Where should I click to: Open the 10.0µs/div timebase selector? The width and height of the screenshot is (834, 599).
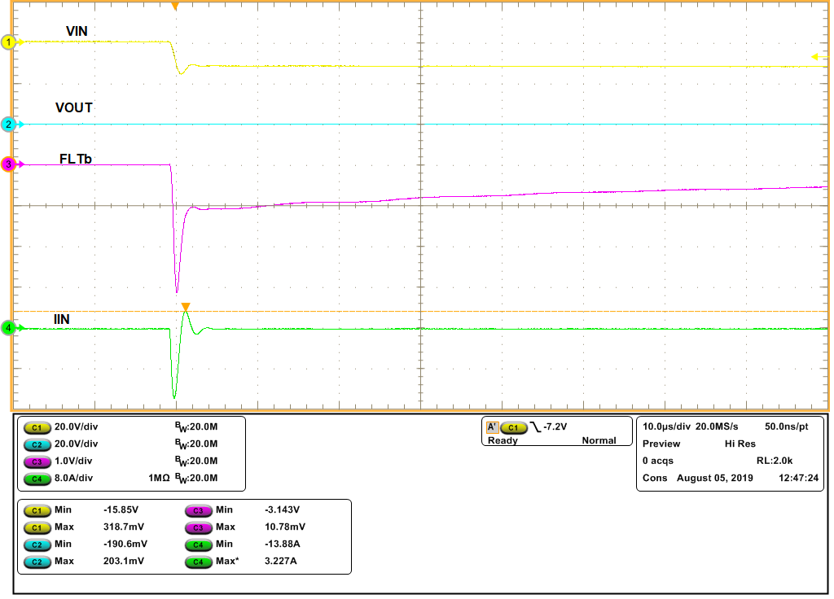[x=668, y=426]
